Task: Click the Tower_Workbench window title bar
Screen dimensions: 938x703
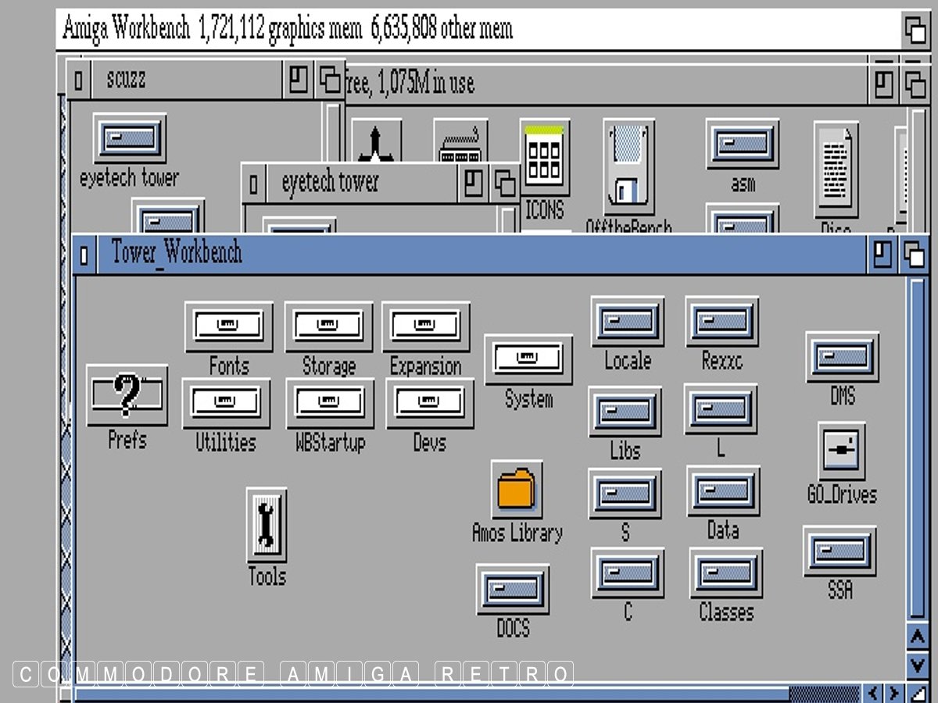Action: pos(469,254)
